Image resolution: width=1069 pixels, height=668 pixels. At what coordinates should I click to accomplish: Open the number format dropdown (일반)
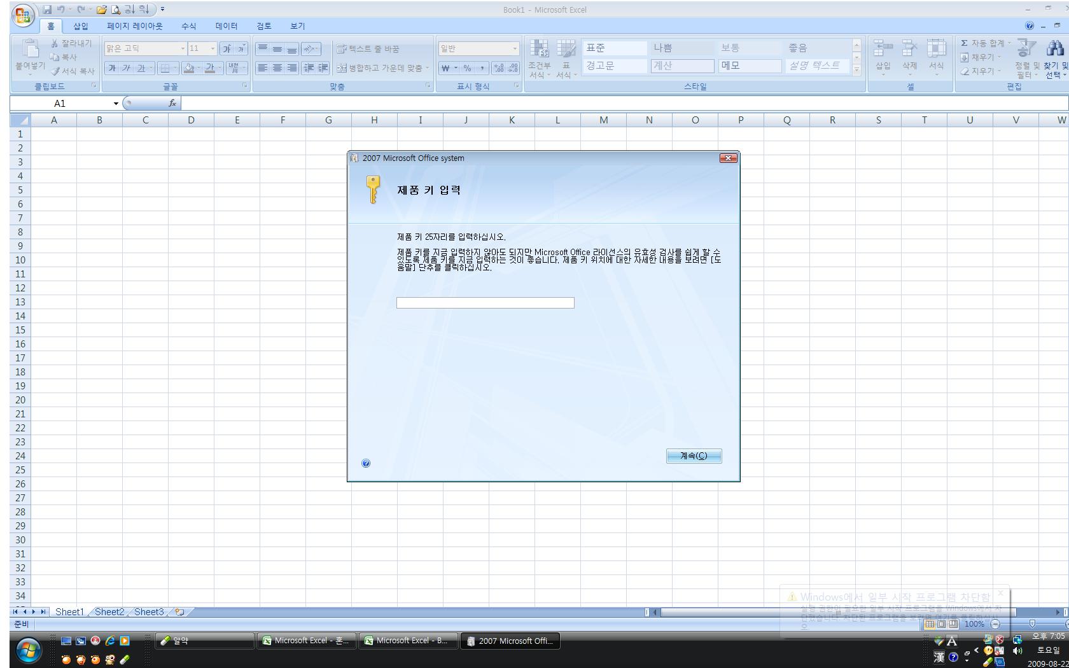pyautogui.click(x=515, y=48)
